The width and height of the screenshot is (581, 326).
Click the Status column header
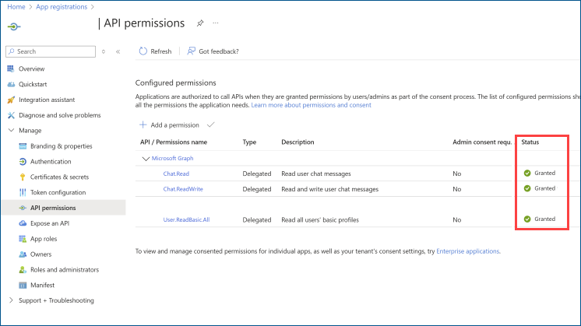point(530,142)
